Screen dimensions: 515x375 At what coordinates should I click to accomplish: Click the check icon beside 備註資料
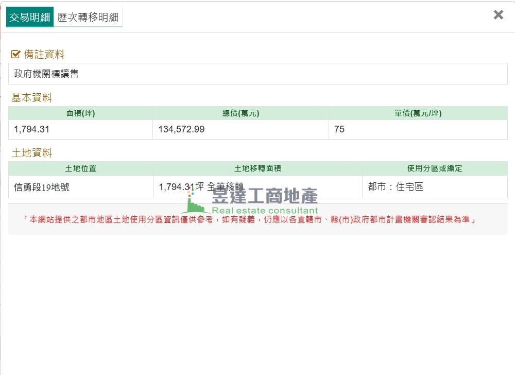(x=15, y=55)
